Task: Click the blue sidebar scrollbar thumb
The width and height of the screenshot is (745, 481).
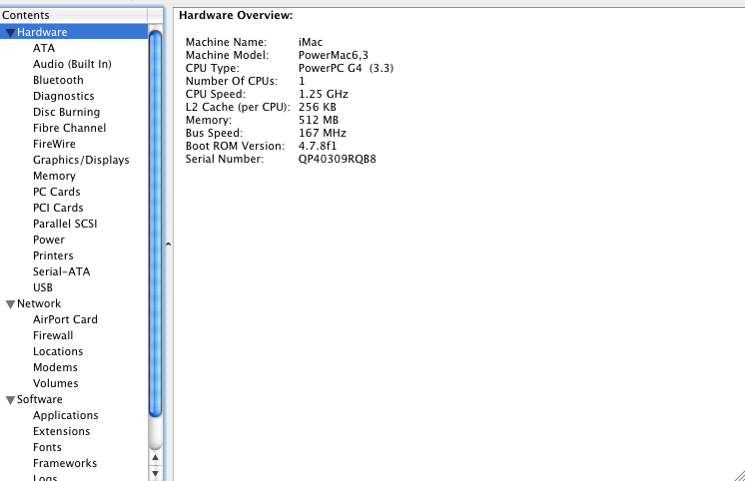Action: (x=155, y=224)
